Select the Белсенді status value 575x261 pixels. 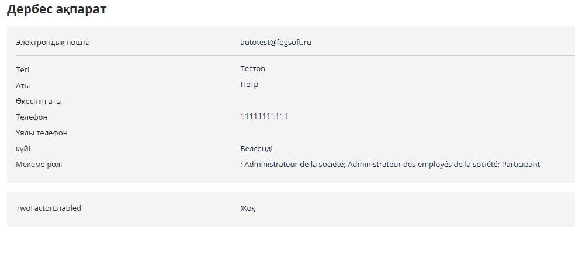point(257,148)
